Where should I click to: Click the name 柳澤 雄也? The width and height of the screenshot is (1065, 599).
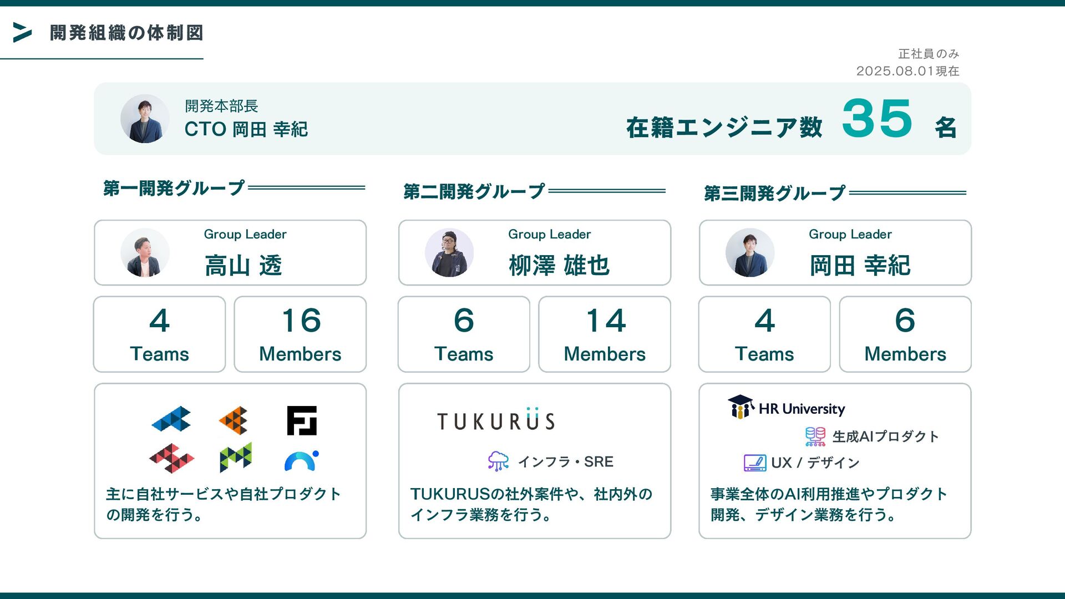[560, 265]
